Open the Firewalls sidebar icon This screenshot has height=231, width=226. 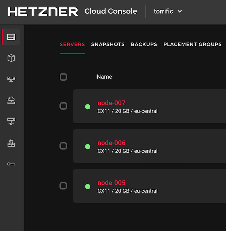pyautogui.click(x=11, y=143)
